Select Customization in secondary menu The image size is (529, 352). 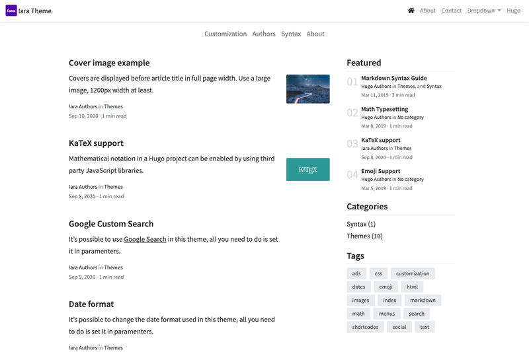tap(225, 34)
